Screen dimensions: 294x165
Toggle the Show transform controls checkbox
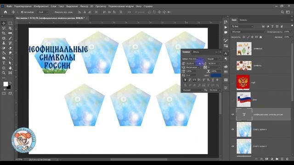pyautogui.click(x=53, y=12)
